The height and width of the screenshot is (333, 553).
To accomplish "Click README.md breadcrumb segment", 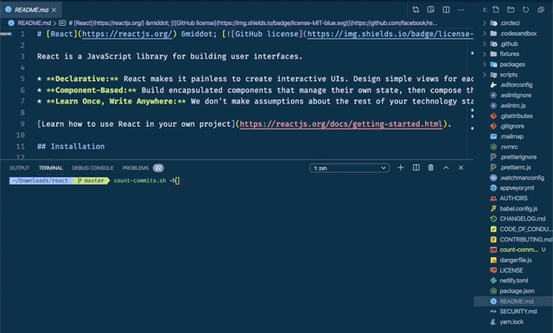I will [x=34, y=23].
